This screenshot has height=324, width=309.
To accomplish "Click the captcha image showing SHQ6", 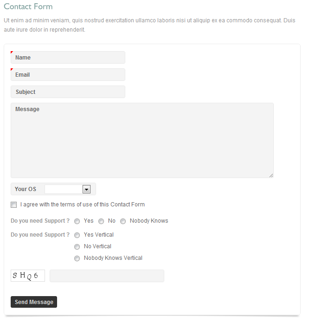I will (28, 276).
